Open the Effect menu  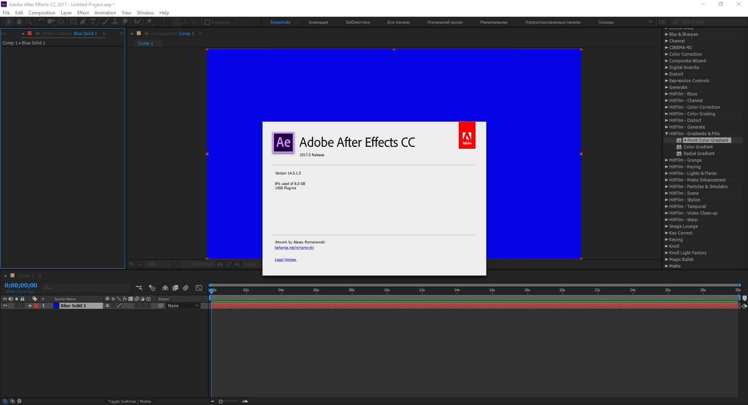pyautogui.click(x=83, y=13)
